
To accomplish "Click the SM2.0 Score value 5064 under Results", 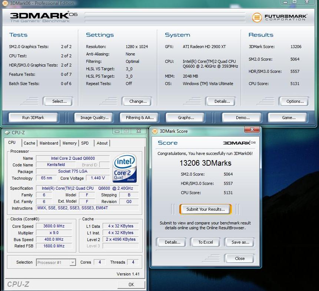I will tap(295, 59).
